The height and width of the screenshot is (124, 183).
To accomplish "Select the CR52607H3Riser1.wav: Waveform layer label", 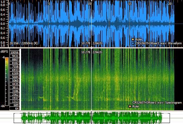I will point(158,43).
